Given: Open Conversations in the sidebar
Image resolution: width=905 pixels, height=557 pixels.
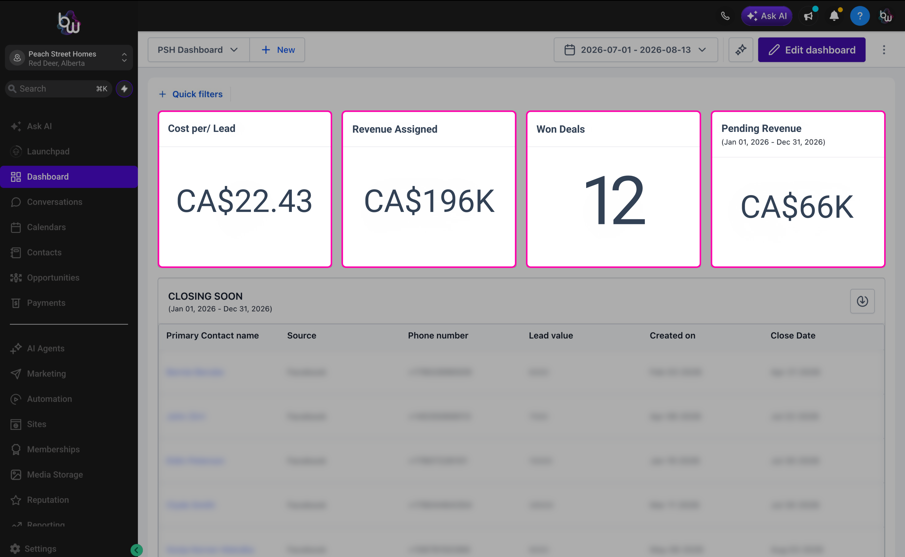Looking at the screenshot, I should click(69, 202).
